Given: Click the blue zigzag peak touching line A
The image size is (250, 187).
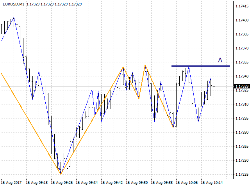Looking at the screenshot, I should 189,67.
